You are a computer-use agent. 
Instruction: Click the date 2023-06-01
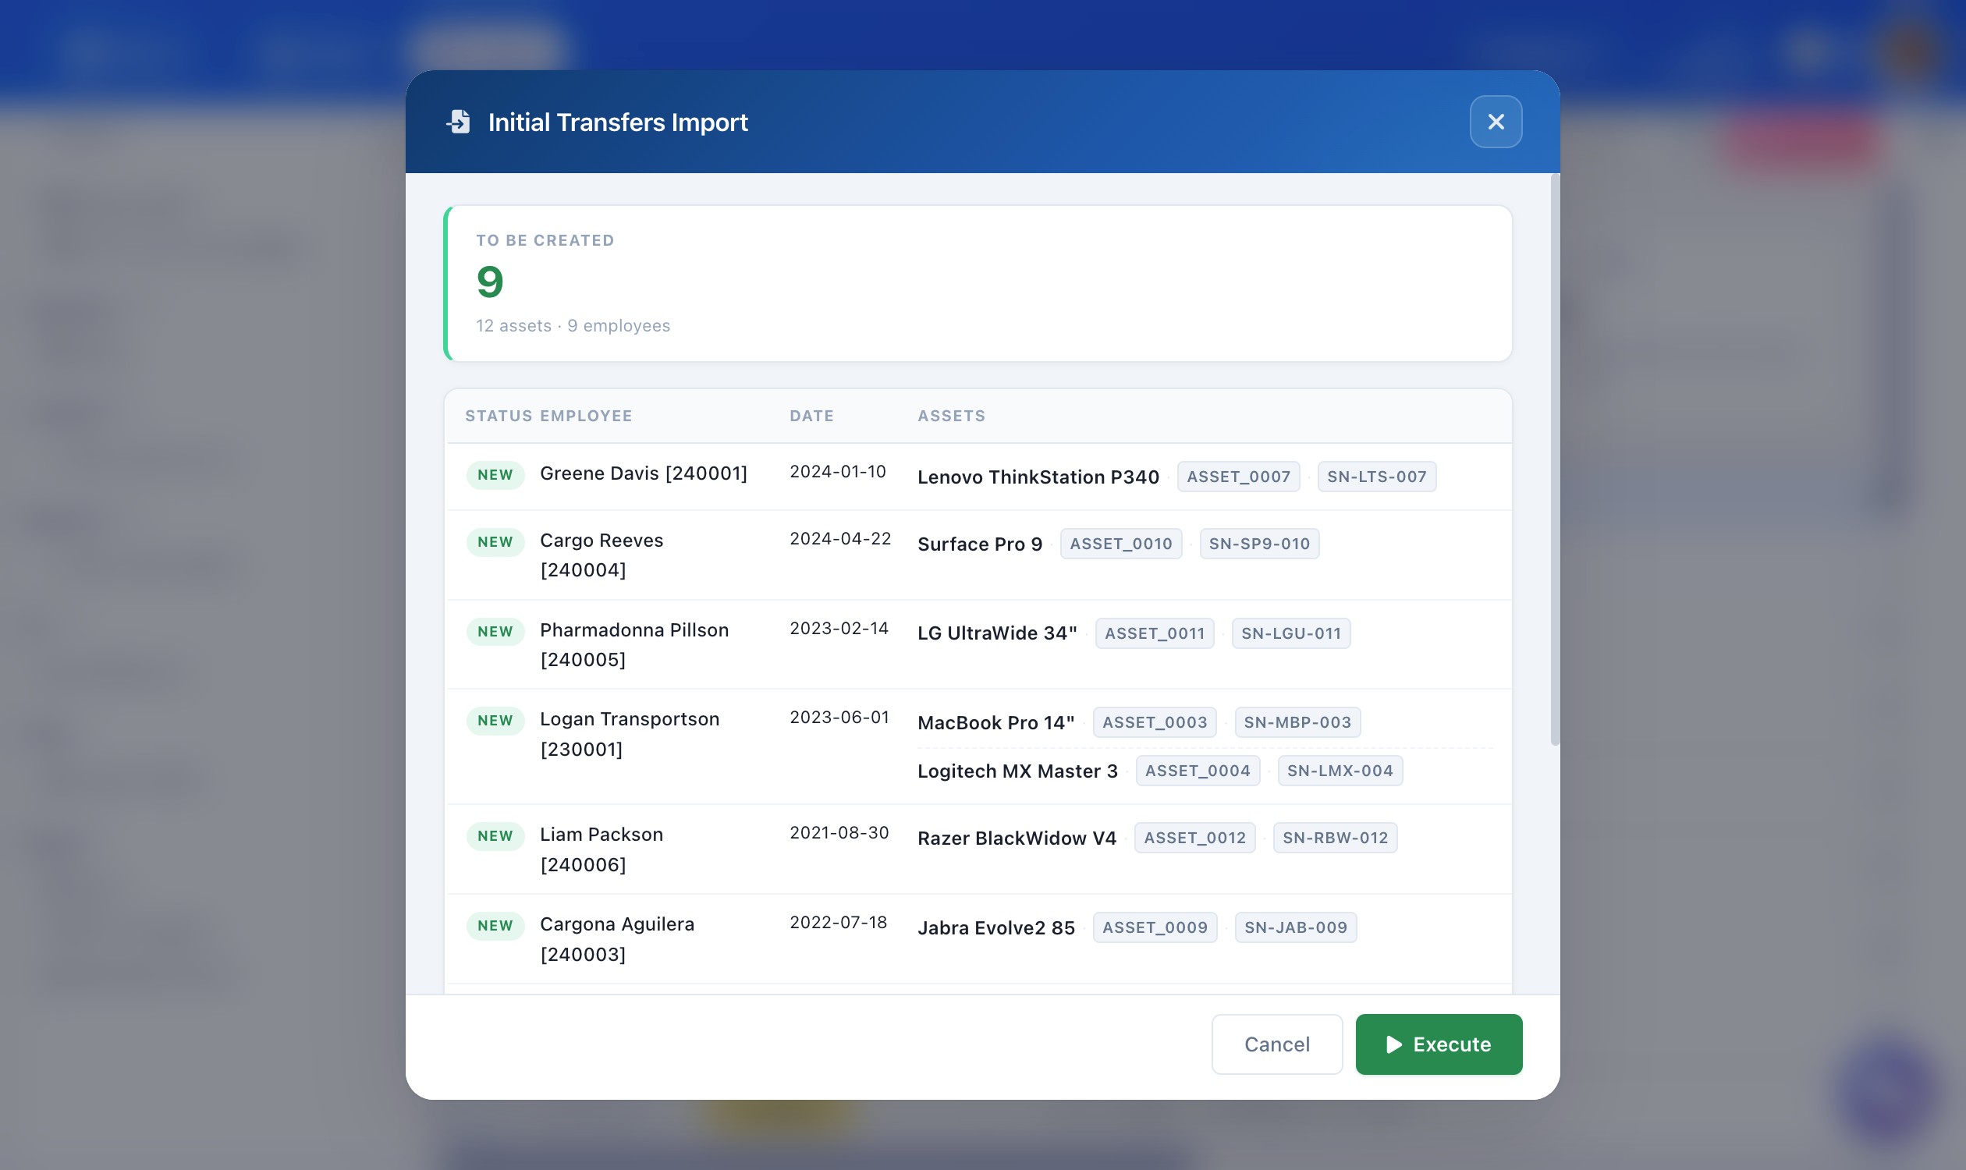[839, 718]
